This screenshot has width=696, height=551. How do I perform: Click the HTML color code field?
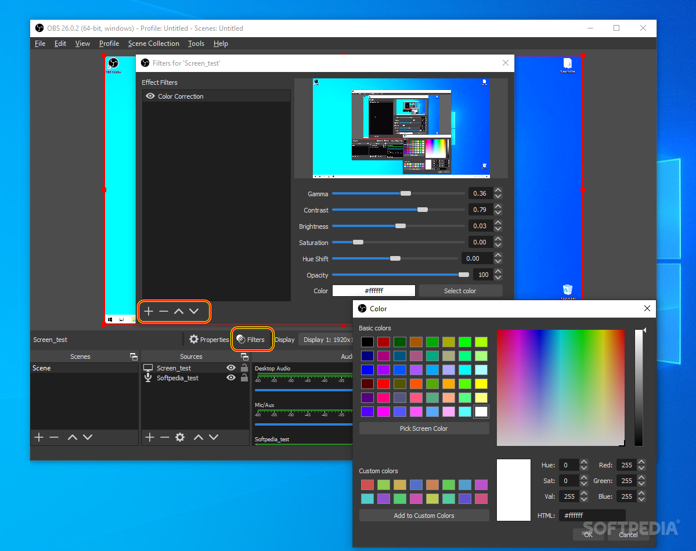point(592,516)
